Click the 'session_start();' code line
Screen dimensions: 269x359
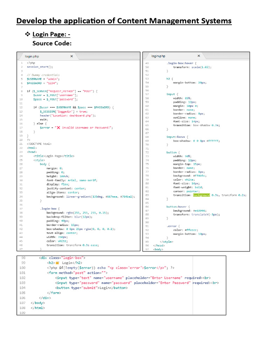40,67
